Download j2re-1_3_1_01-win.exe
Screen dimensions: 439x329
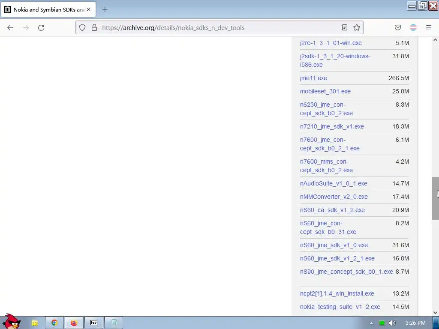click(331, 43)
